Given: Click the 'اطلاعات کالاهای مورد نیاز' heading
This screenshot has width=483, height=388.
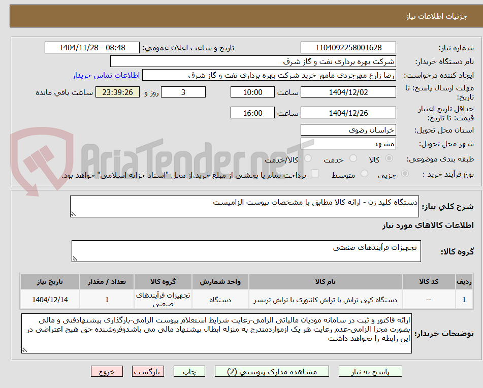Looking at the screenshot, I should point(428,225).
